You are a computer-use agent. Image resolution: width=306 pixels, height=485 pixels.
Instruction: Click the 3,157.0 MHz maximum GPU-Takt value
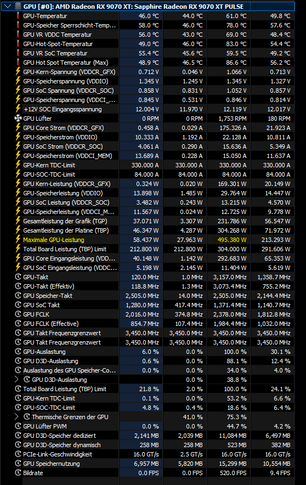(230, 277)
